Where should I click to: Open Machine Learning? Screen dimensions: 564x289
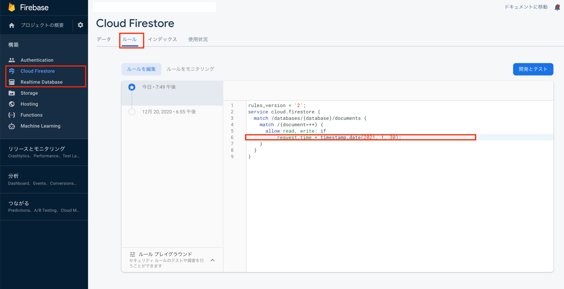tap(40, 126)
